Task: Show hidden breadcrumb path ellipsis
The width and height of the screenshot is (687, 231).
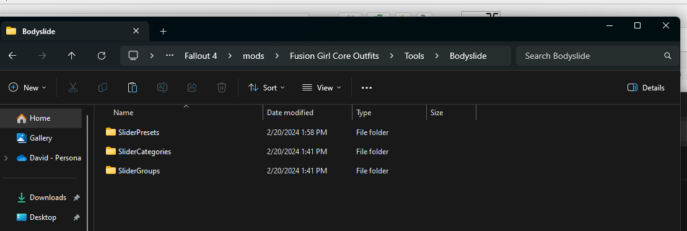Action: (x=170, y=56)
